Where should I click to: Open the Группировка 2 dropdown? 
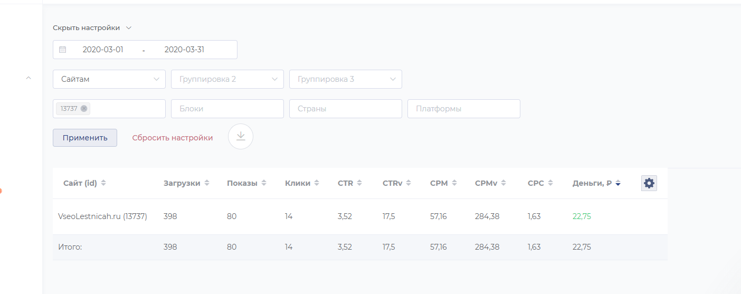(227, 79)
